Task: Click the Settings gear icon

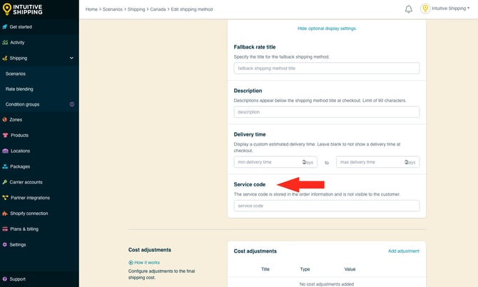Action: click(4, 245)
